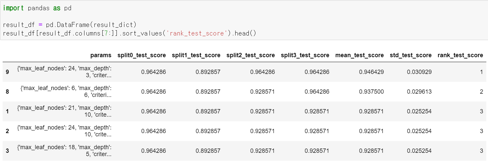
Task: Click std_test_score value in row 3
Action: tap(419, 150)
